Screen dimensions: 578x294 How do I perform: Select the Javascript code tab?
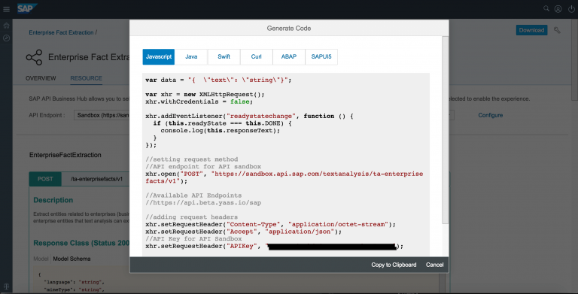click(159, 56)
